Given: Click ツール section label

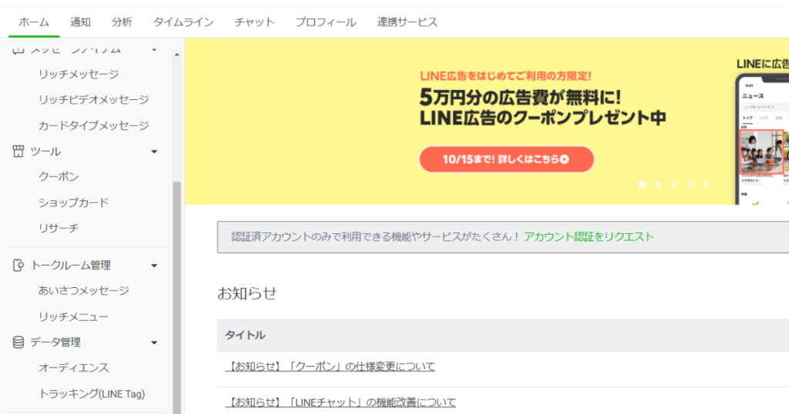Looking at the screenshot, I should pos(45,152).
